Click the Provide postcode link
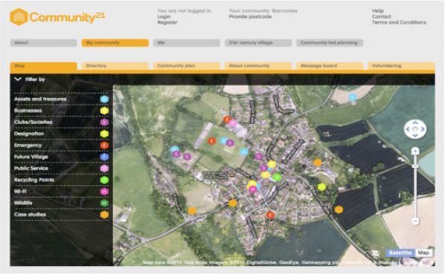 (x=250, y=16)
